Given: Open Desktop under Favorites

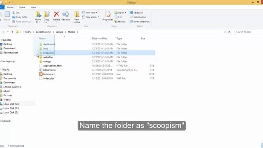Looking at the screenshot, I should [x=8, y=44].
